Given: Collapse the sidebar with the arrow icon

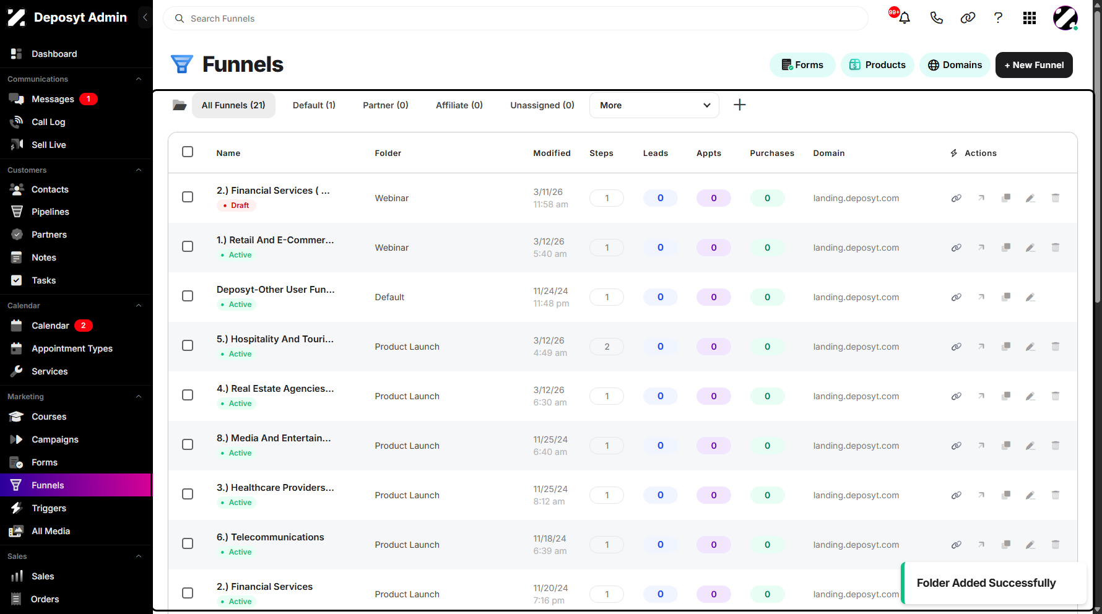Looking at the screenshot, I should 145,17.
